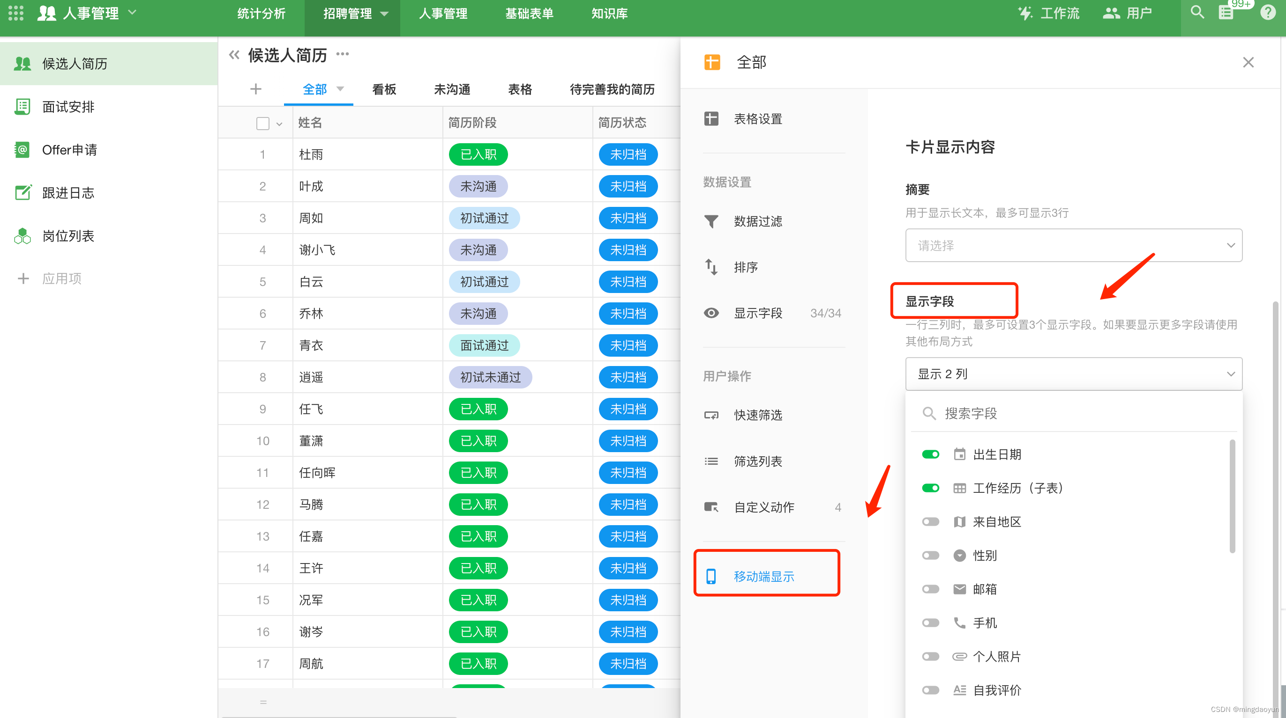Open the 排序 sorting settings

click(745, 267)
